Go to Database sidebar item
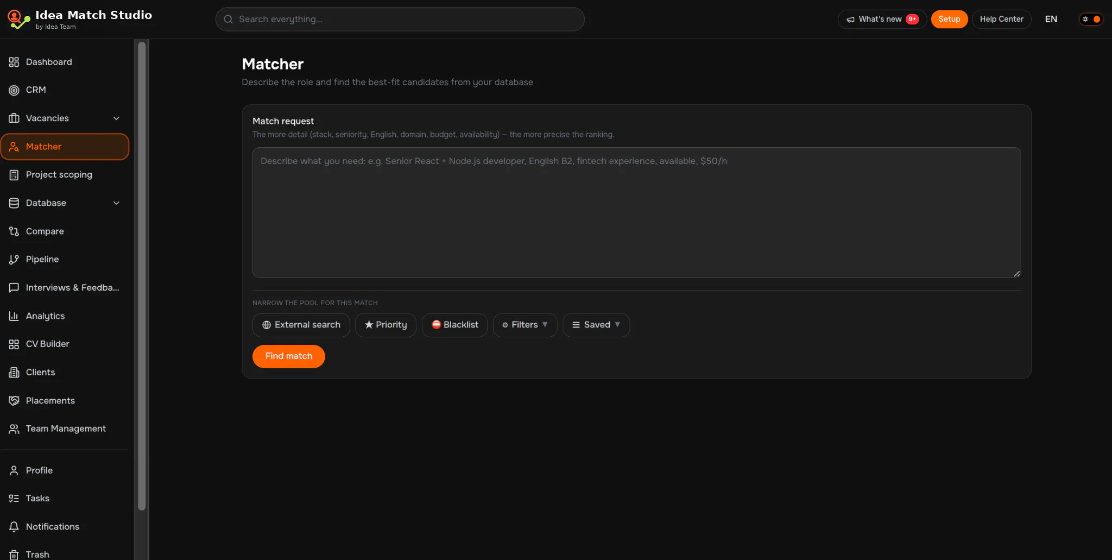1112x560 pixels. (65, 203)
